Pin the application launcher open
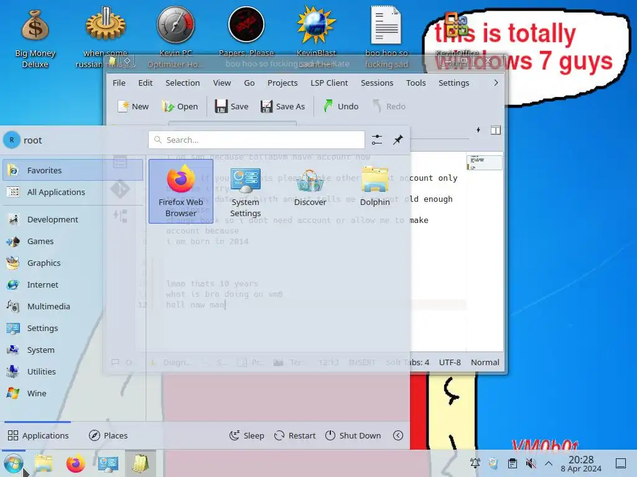 [398, 140]
